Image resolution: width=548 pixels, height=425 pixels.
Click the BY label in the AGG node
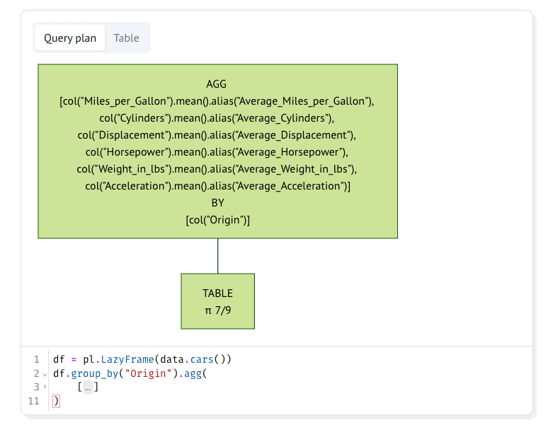(217, 203)
